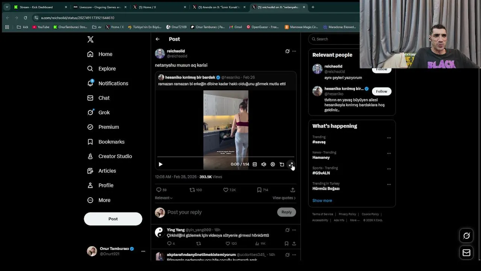
Task: Open Notifications in the sidebar
Action: (108, 84)
